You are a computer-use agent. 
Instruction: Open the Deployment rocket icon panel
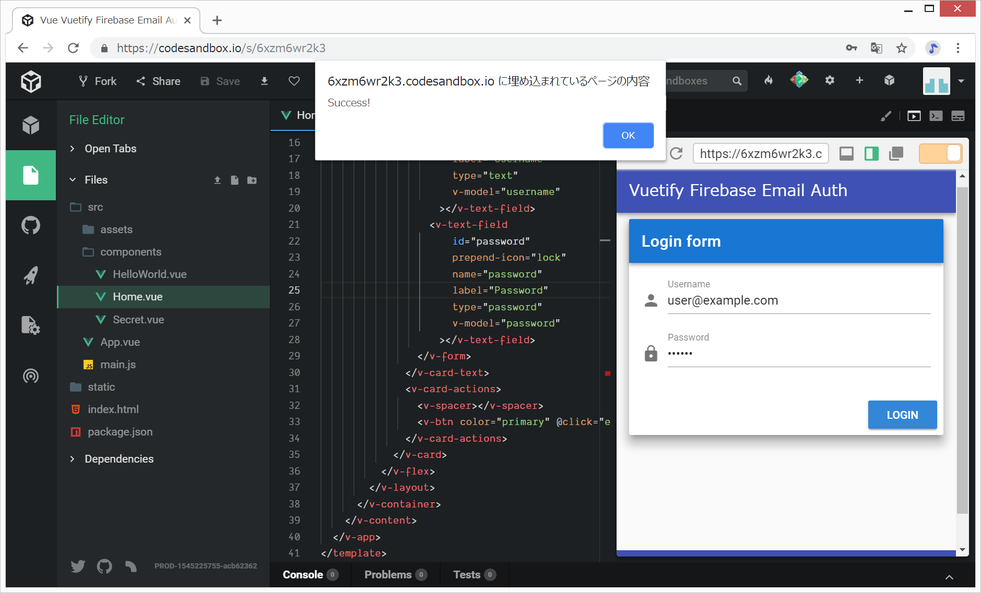tap(31, 275)
